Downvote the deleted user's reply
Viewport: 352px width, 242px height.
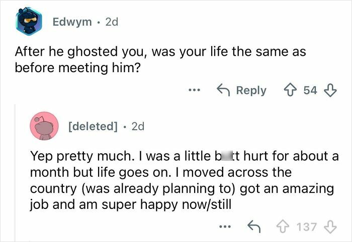click(330, 226)
